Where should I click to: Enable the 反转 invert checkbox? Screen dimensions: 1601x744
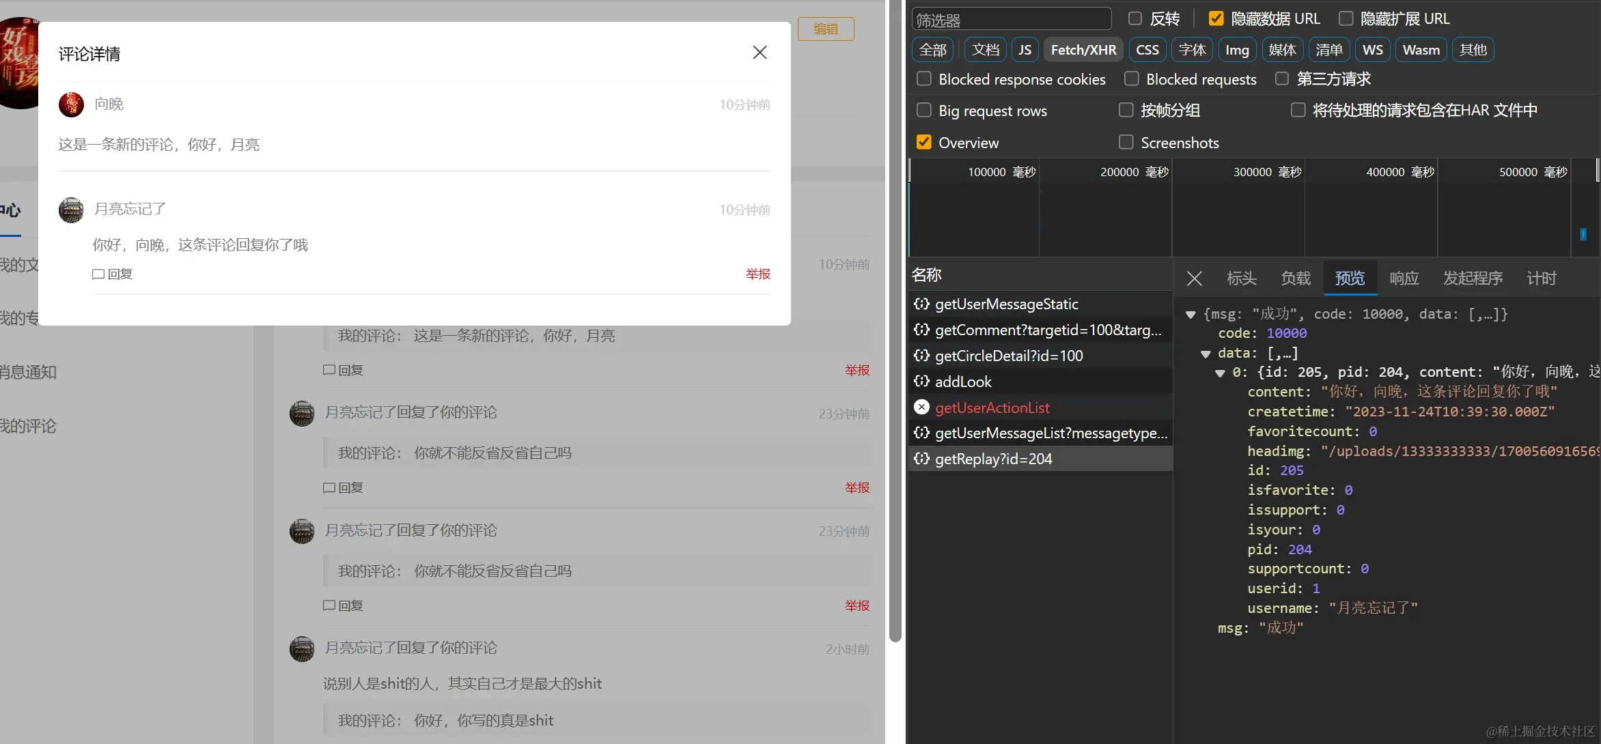click(1135, 18)
